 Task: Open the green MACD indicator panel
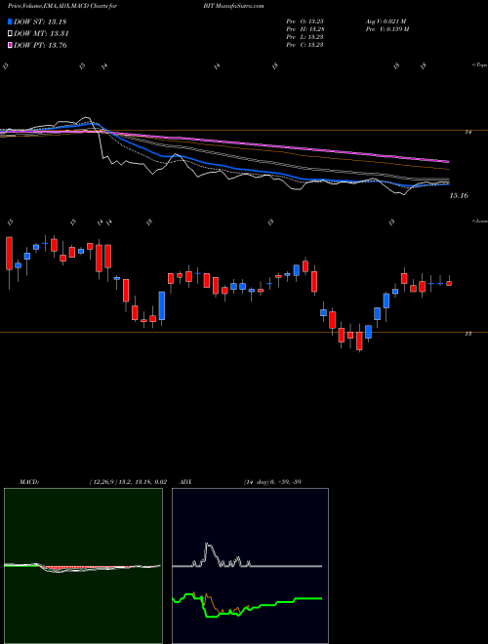[x=83, y=565]
